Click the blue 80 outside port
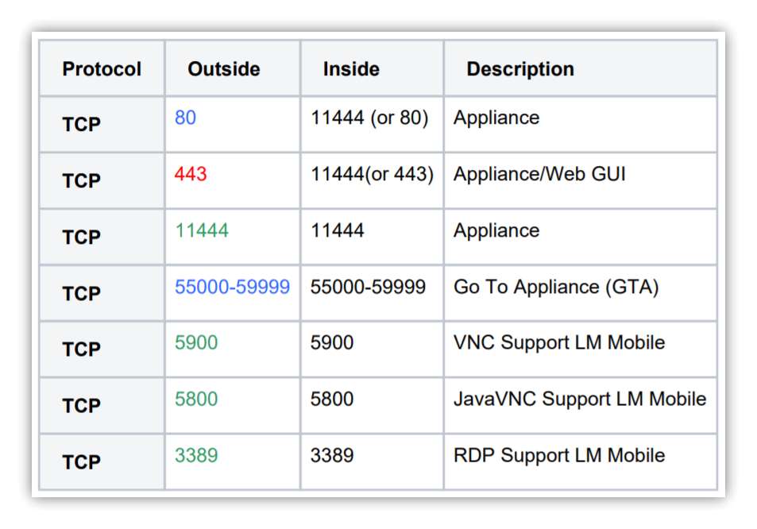This screenshot has height=529, width=757. point(185,118)
